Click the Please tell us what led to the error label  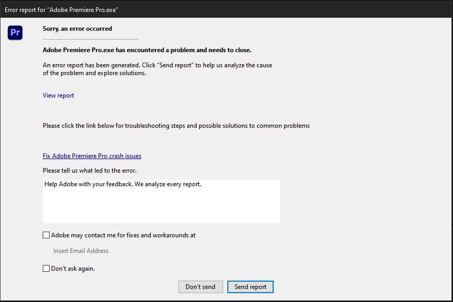90,171
